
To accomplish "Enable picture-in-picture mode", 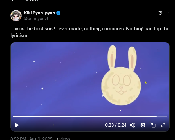I will click(x=153, y=125).
